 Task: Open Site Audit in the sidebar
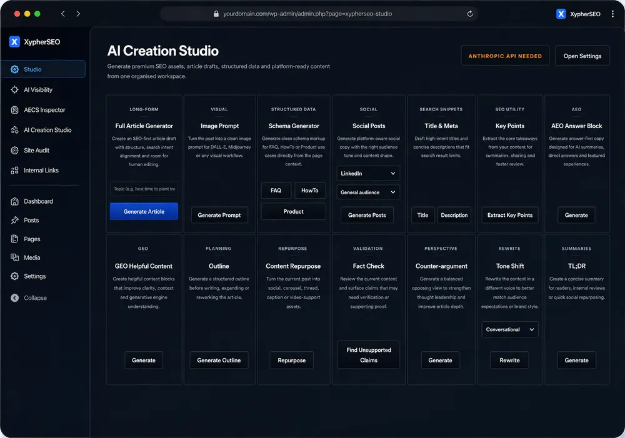36,150
